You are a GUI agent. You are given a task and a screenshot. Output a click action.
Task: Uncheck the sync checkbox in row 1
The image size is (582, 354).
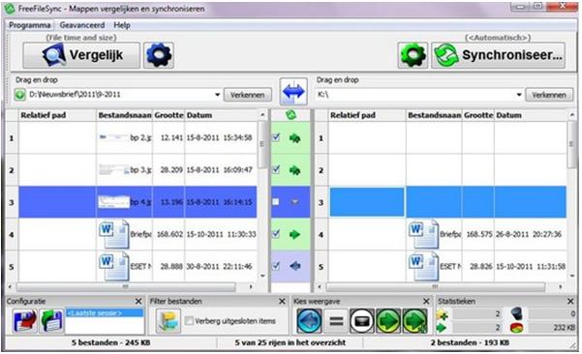276,137
